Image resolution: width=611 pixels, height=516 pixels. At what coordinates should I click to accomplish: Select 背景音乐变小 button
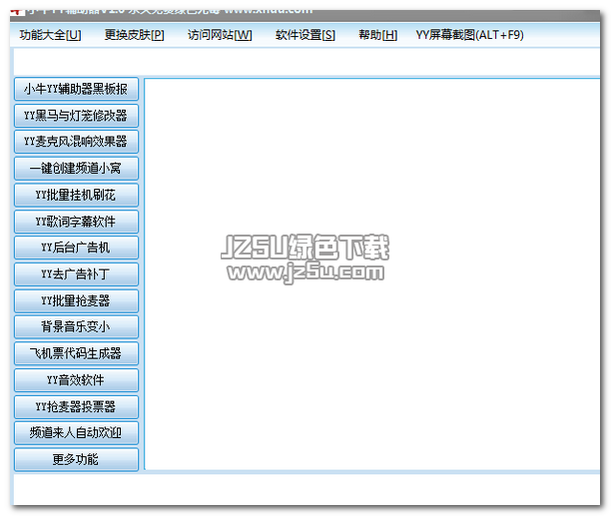point(76,326)
